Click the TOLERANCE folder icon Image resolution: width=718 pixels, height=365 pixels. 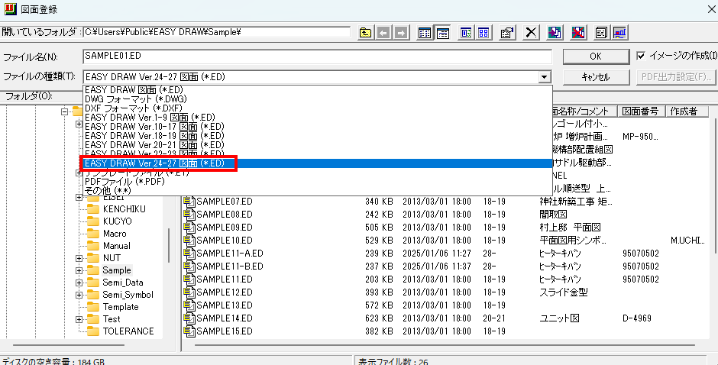tap(93, 331)
